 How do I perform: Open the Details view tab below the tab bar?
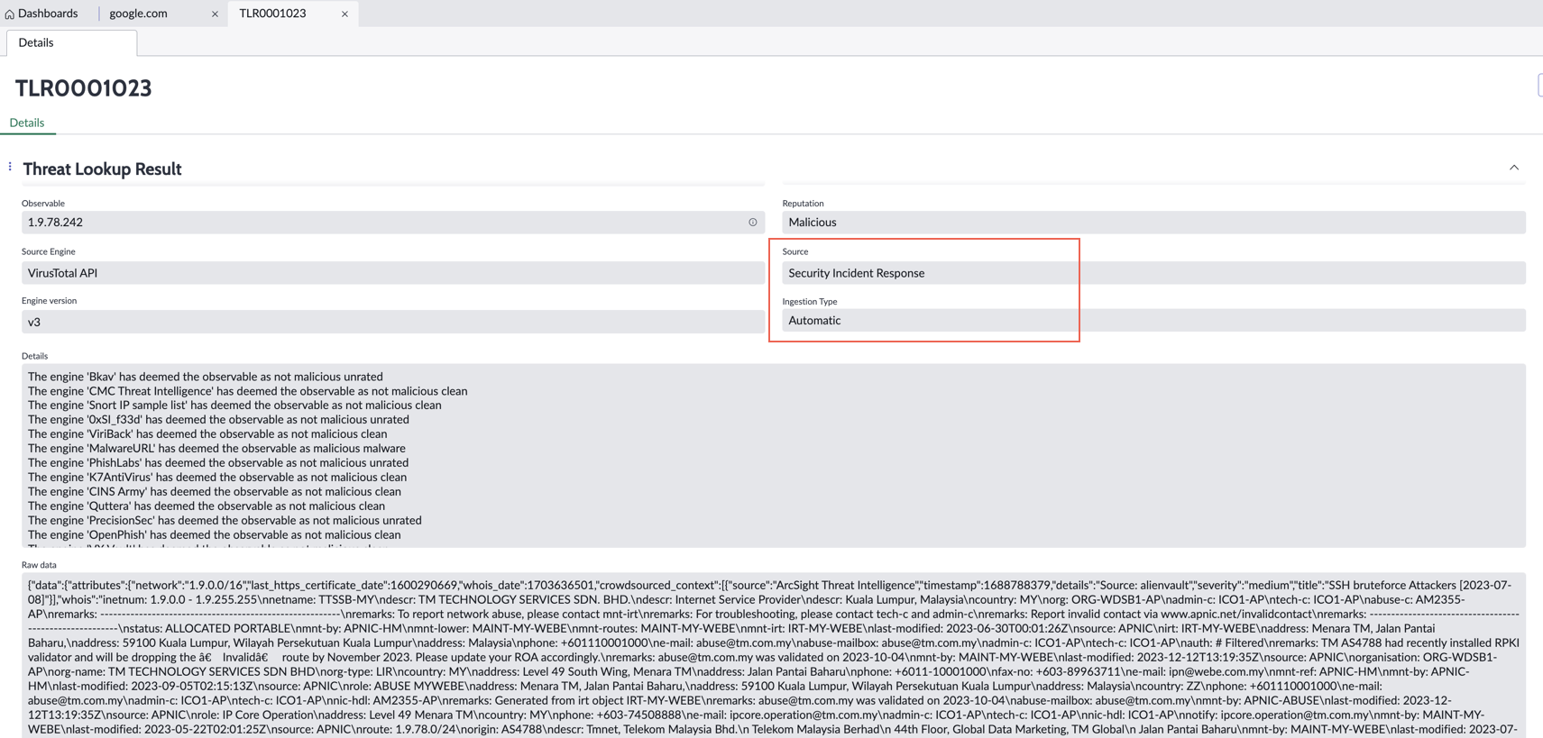[x=71, y=42]
